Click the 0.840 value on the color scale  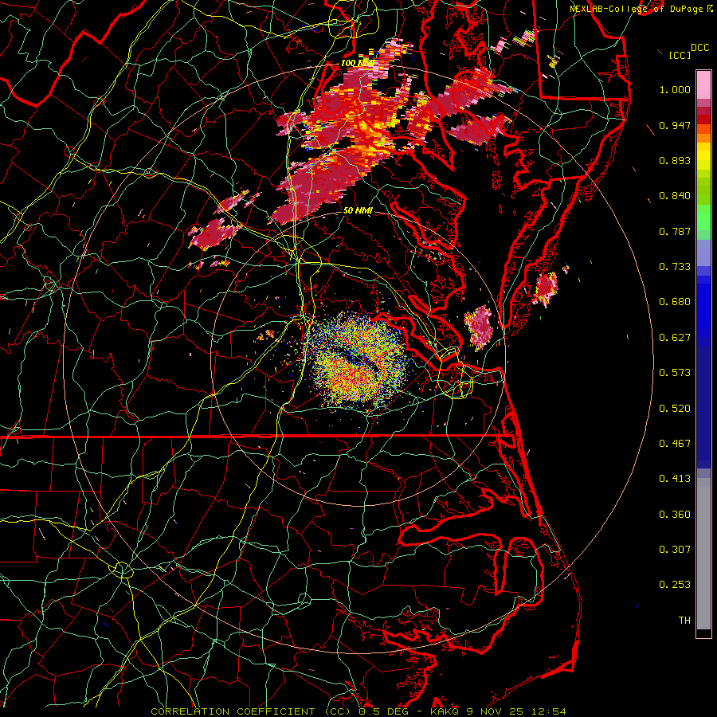point(675,196)
